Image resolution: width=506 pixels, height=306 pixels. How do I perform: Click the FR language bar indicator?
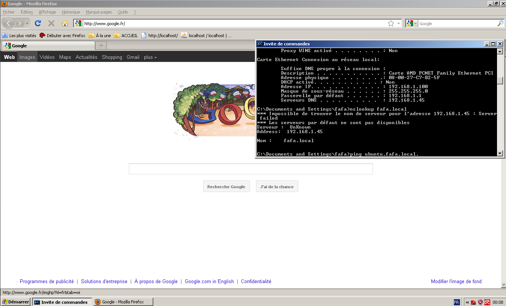tap(457, 302)
